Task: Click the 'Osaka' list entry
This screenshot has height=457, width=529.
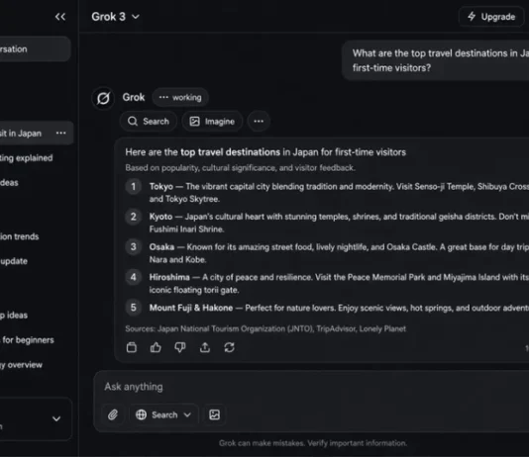Action: (327, 253)
